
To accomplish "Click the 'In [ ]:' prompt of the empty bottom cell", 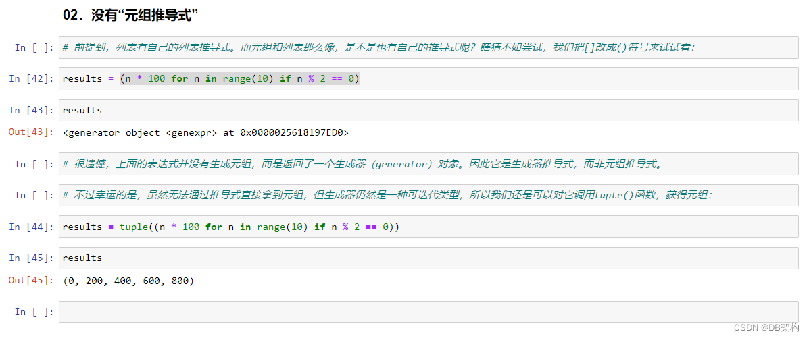I will click(34, 312).
